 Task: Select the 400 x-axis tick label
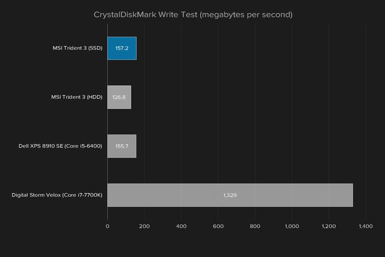pyautogui.click(x=181, y=227)
